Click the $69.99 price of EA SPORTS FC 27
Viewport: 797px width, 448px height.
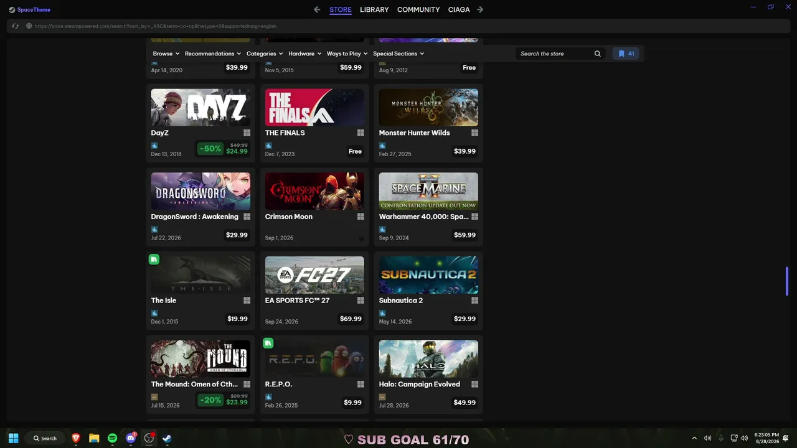coord(351,319)
